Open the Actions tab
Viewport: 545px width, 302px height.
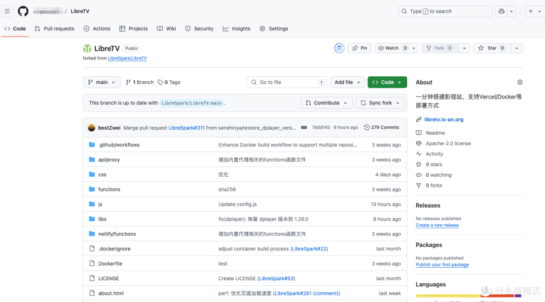coord(97,28)
